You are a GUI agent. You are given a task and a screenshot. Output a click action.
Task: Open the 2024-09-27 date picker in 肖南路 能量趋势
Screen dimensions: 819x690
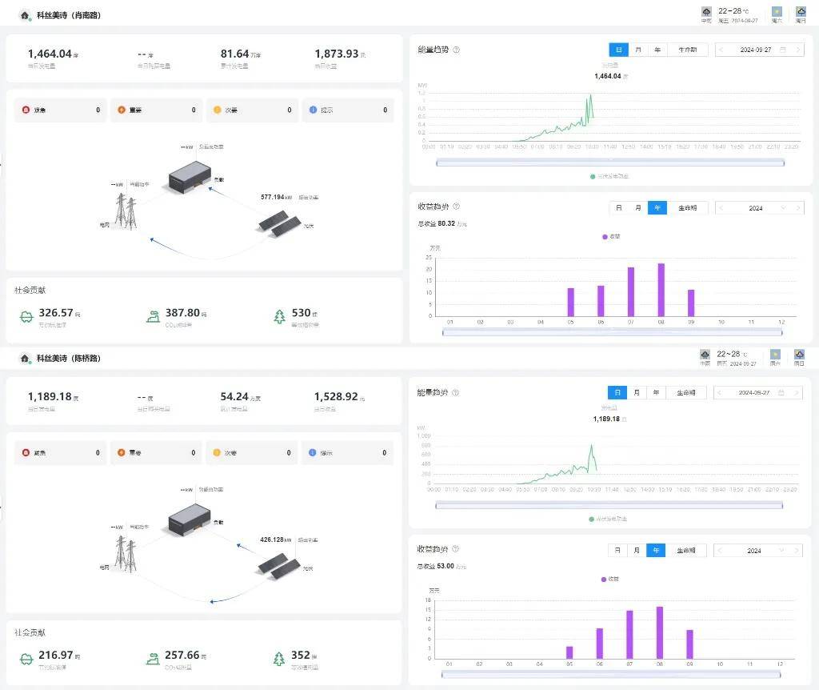tap(760, 50)
